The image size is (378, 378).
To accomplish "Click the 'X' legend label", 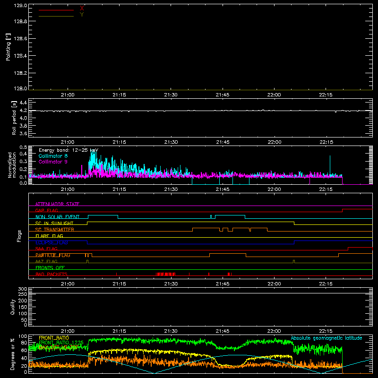I will 82,9.
